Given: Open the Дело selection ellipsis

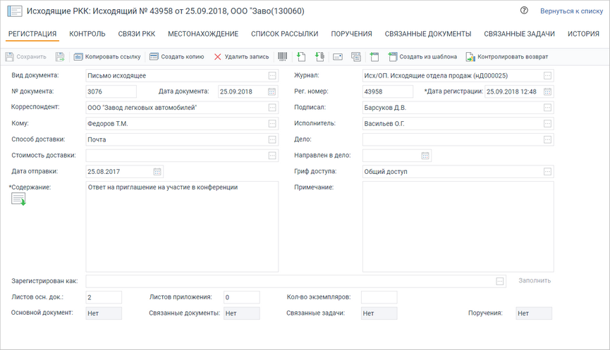Looking at the screenshot, I should pos(547,139).
